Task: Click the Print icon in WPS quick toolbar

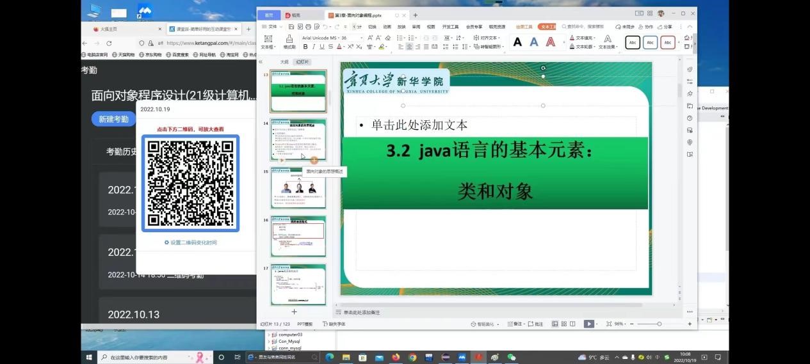Action: click(308, 27)
